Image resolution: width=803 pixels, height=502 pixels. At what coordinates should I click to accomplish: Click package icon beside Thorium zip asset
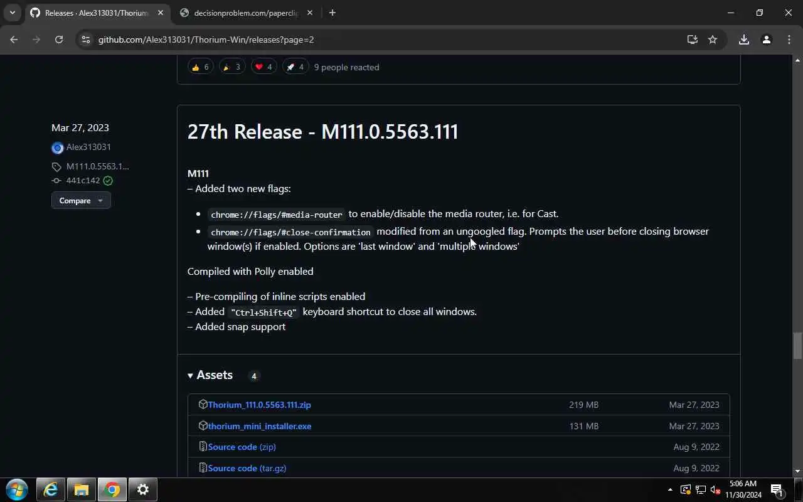click(x=203, y=405)
